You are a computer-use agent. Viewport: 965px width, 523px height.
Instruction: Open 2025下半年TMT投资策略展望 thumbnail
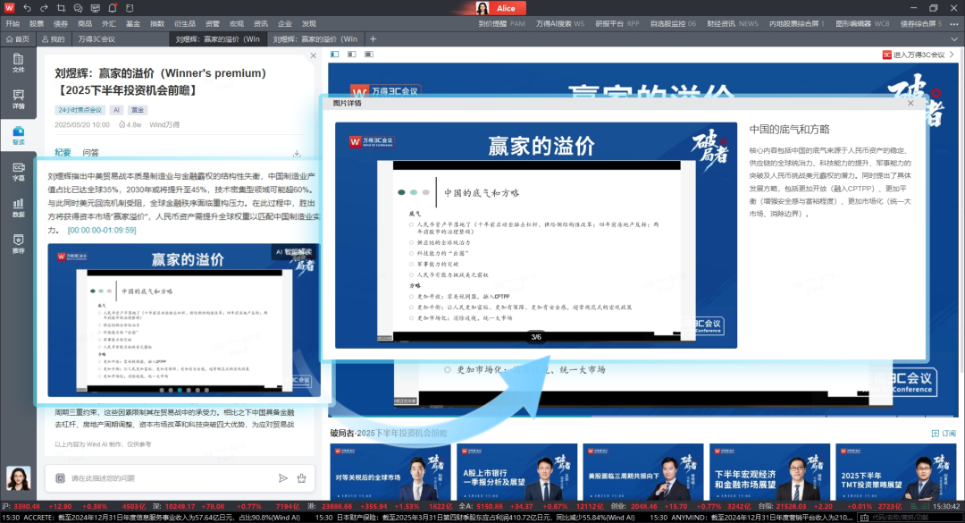(897, 472)
